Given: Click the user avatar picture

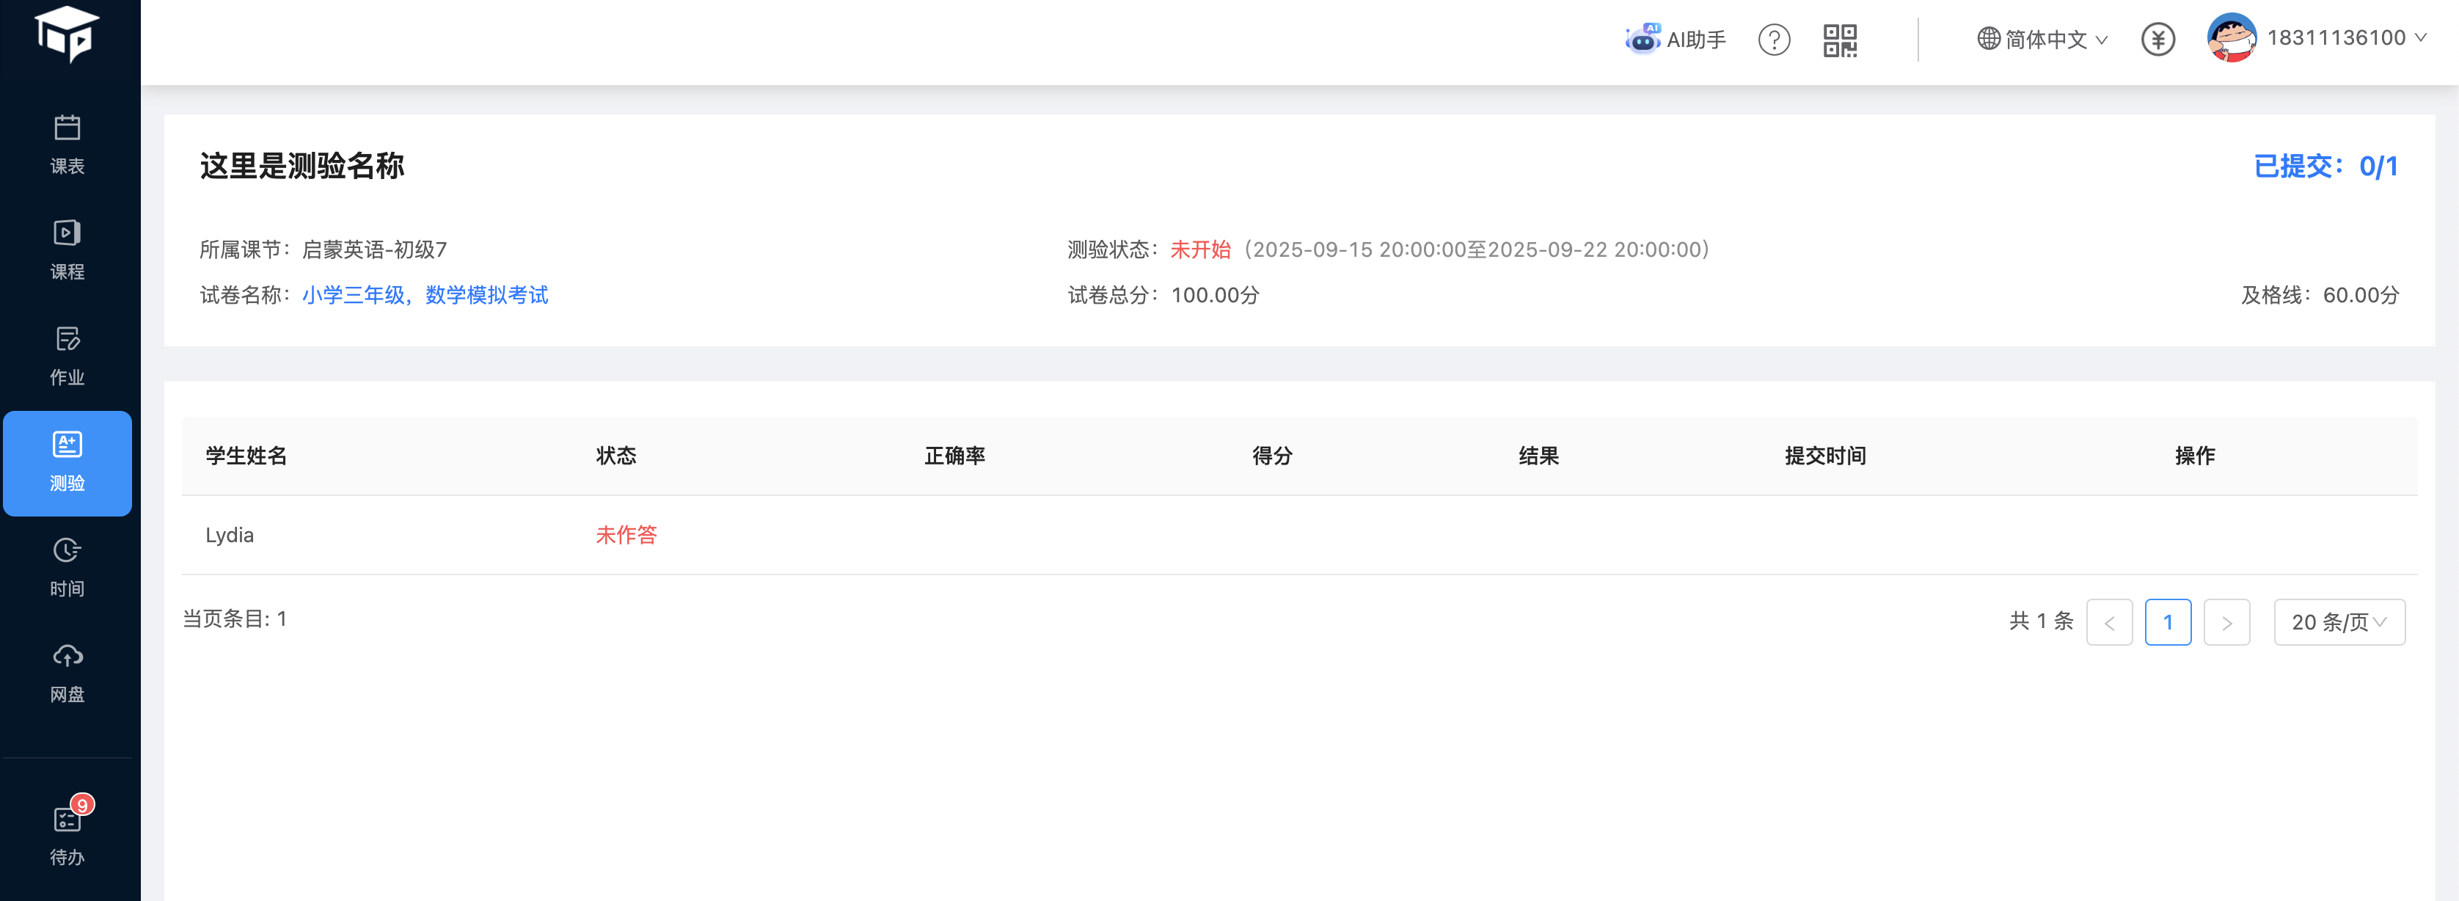Looking at the screenshot, I should [2231, 38].
